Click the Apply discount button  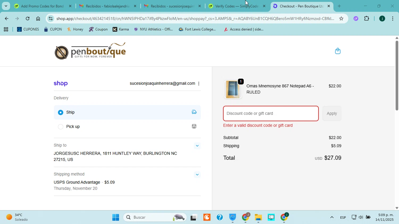(332, 113)
